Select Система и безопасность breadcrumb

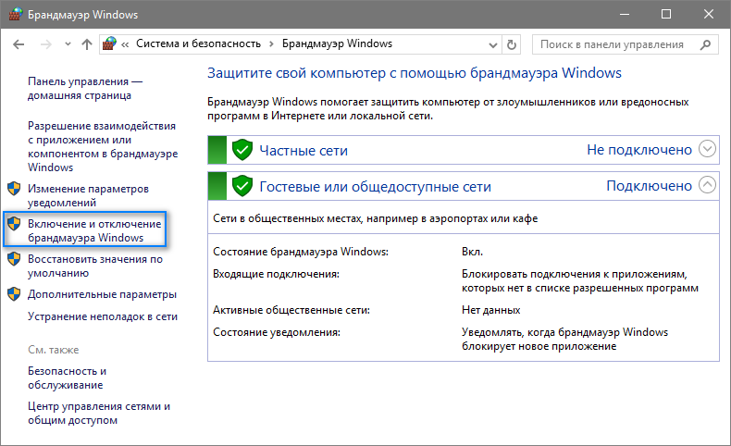199,43
